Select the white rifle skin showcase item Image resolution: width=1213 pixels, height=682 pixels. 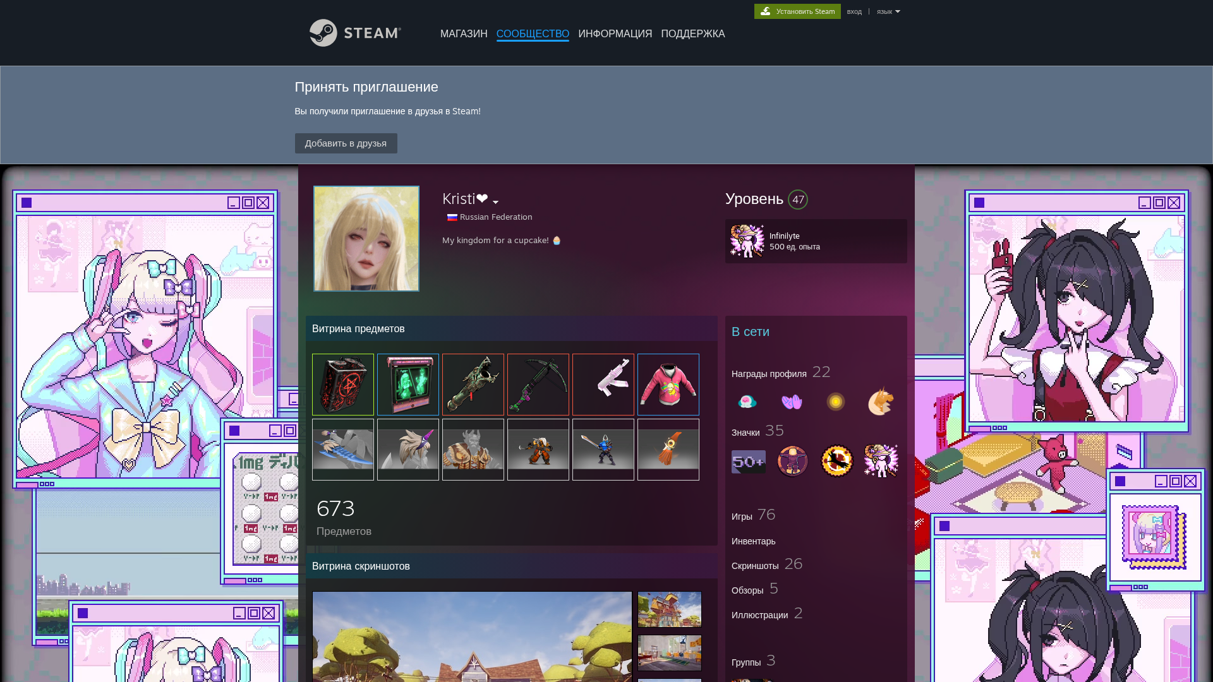603,385
